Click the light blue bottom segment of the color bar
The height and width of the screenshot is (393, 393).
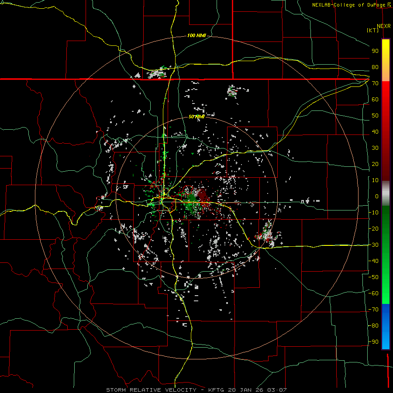(386, 341)
